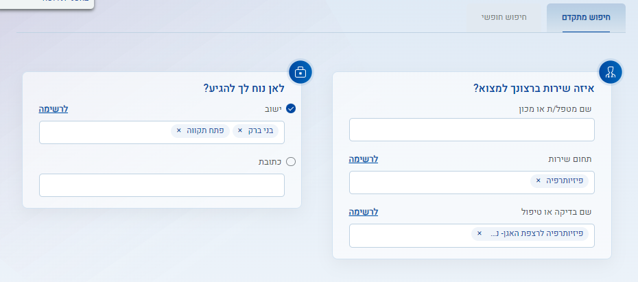Select the כתובת radio button

(291, 161)
